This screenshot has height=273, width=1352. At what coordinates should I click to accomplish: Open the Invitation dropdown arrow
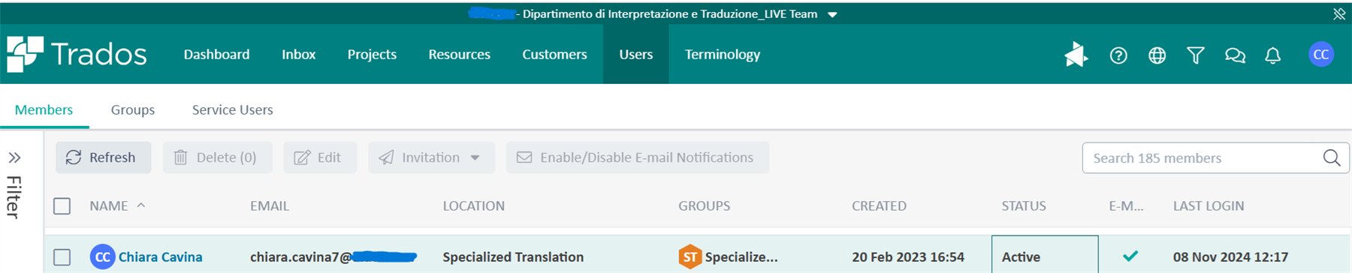475,157
